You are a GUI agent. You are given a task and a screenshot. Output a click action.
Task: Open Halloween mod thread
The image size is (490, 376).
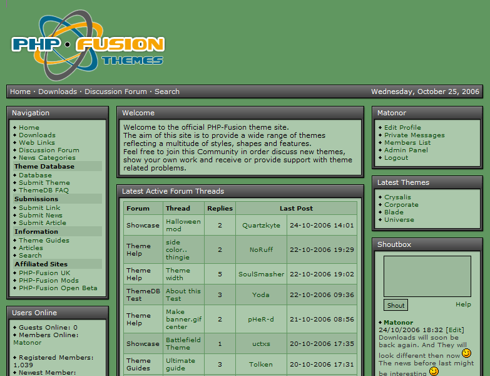tap(183, 225)
